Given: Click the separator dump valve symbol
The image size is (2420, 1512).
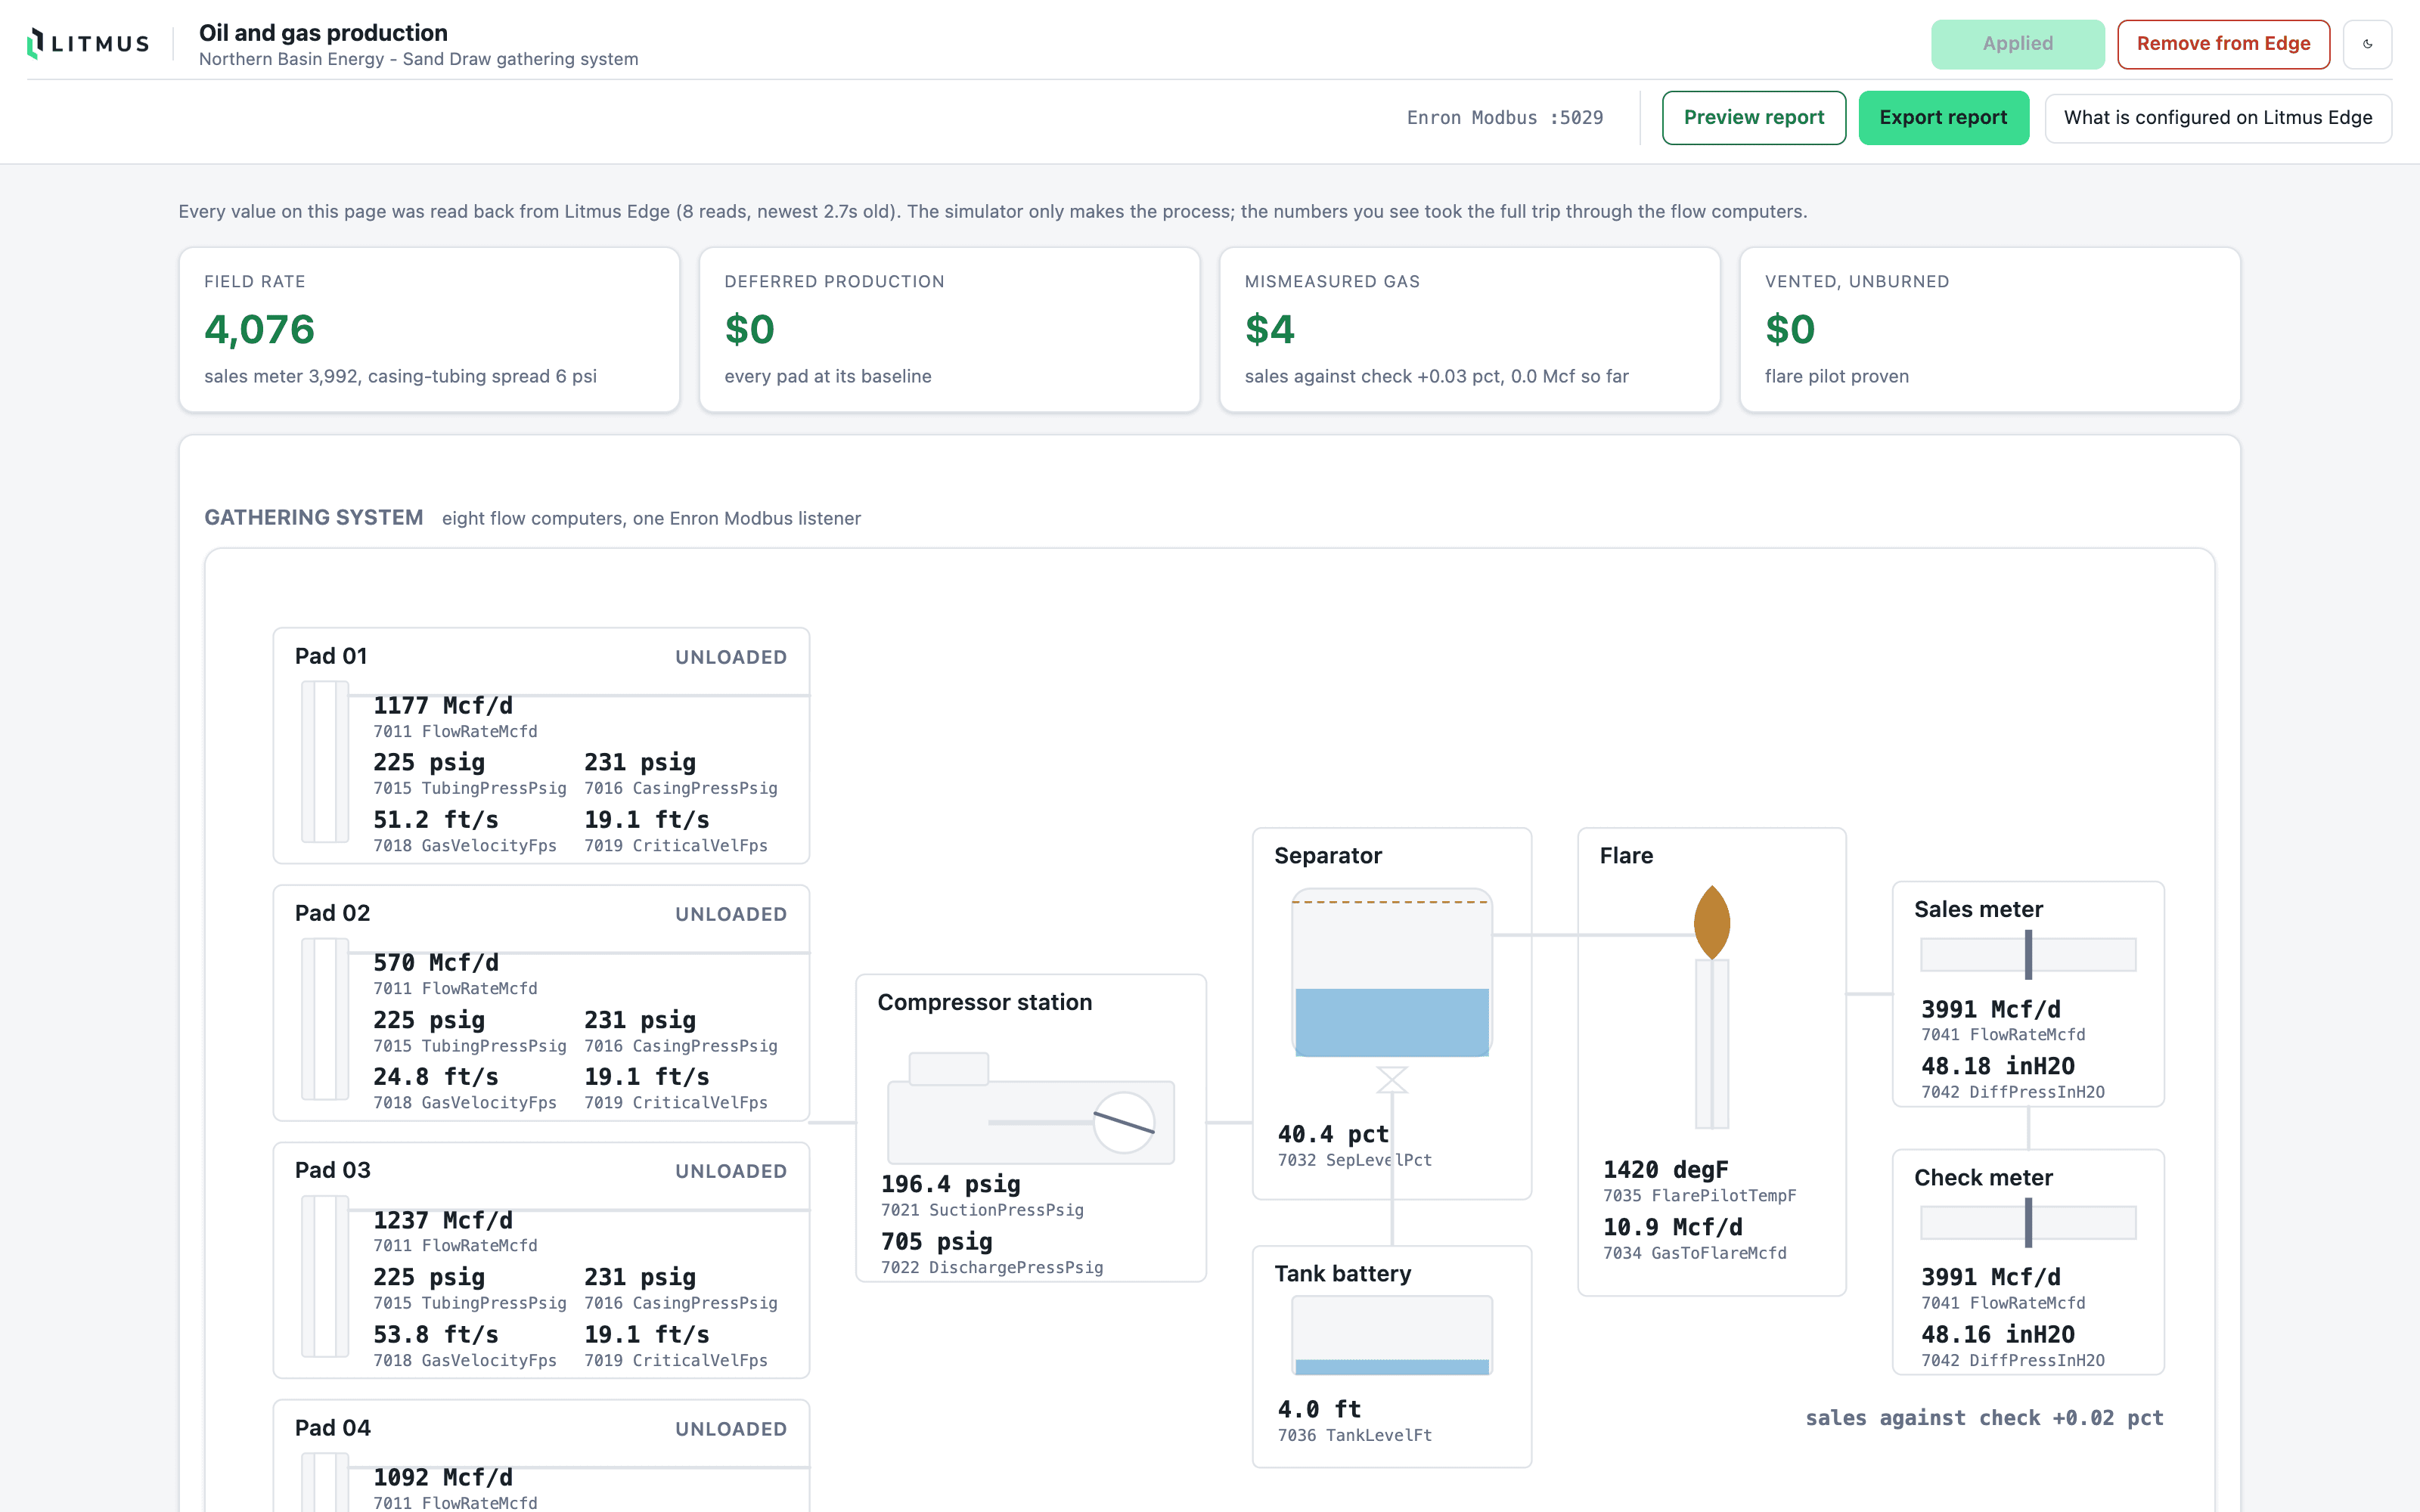Looking at the screenshot, I should click(x=1391, y=1080).
